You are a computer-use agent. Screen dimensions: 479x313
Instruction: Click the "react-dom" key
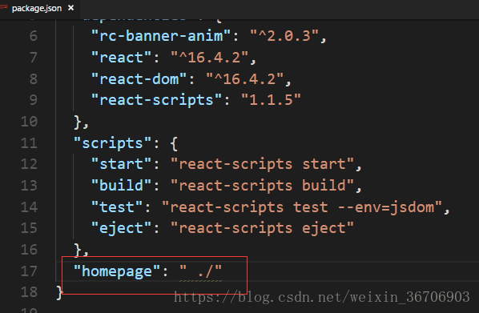[x=139, y=79]
